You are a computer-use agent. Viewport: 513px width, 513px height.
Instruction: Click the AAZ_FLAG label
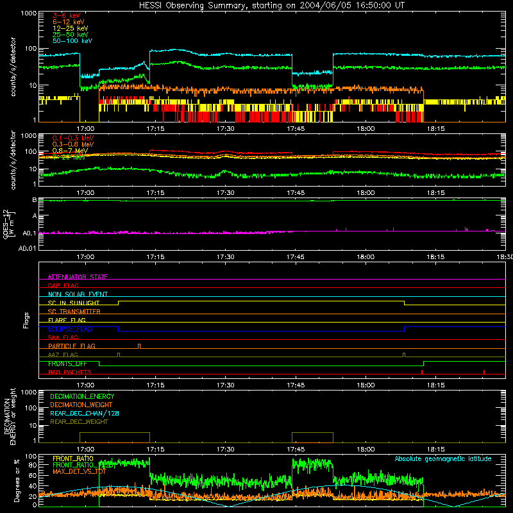pyautogui.click(x=63, y=355)
